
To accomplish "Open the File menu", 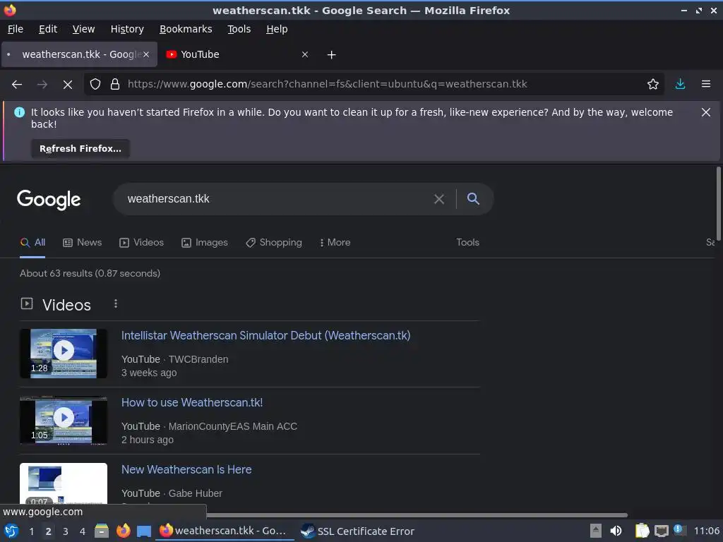I will tap(16, 29).
